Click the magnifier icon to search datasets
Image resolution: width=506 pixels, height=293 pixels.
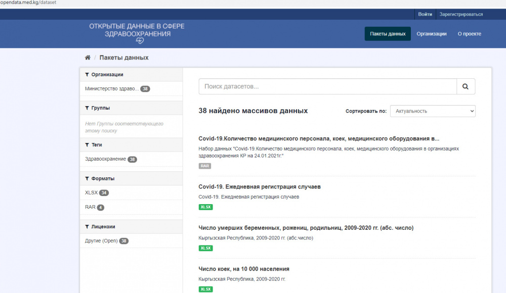pos(465,86)
